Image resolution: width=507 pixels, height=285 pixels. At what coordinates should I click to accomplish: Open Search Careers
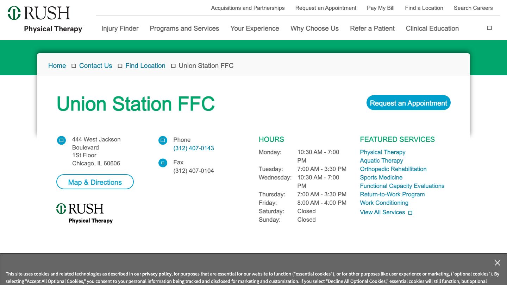tap(473, 8)
